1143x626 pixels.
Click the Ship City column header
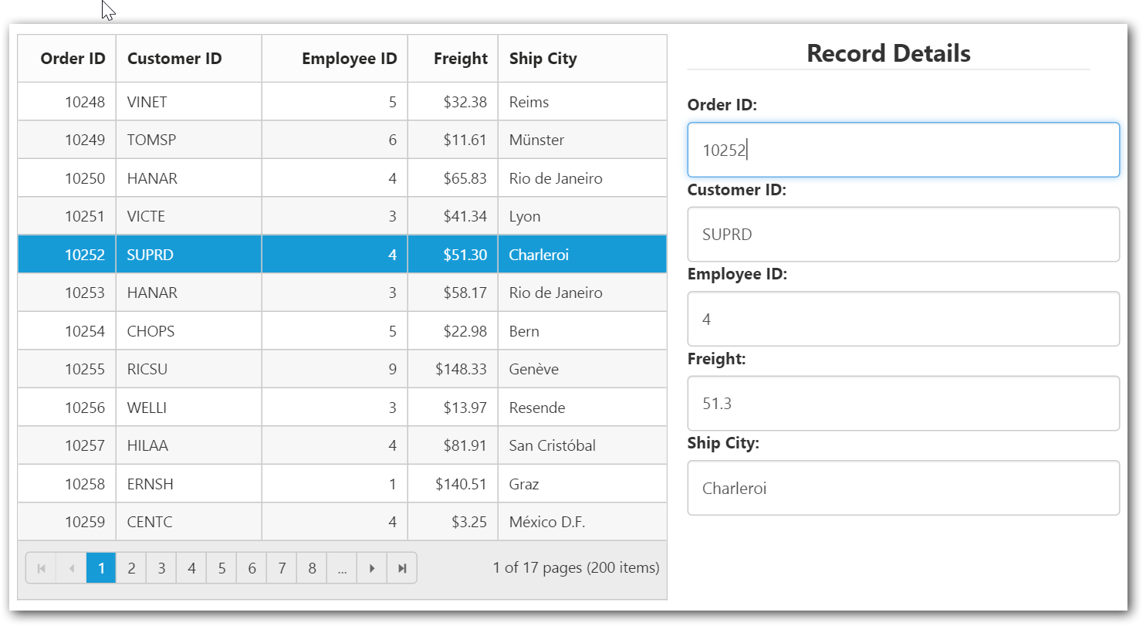point(543,59)
